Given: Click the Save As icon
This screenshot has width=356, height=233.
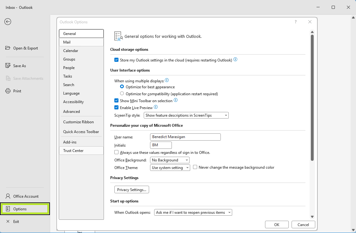Looking at the screenshot, I should tap(8, 66).
